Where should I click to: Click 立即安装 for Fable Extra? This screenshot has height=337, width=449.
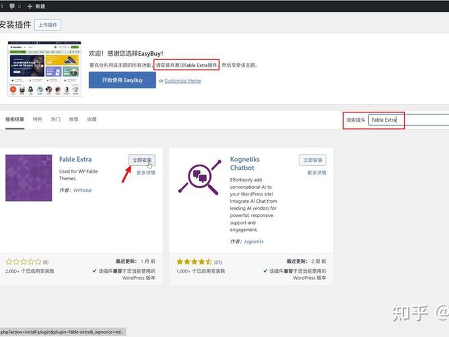tap(142, 160)
